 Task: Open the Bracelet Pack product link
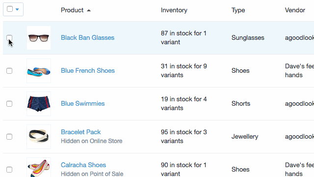tap(80, 132)
